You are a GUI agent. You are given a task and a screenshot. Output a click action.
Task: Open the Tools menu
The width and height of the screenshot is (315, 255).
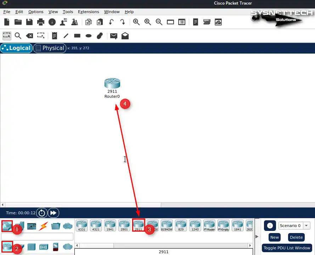tap(68, 12)
